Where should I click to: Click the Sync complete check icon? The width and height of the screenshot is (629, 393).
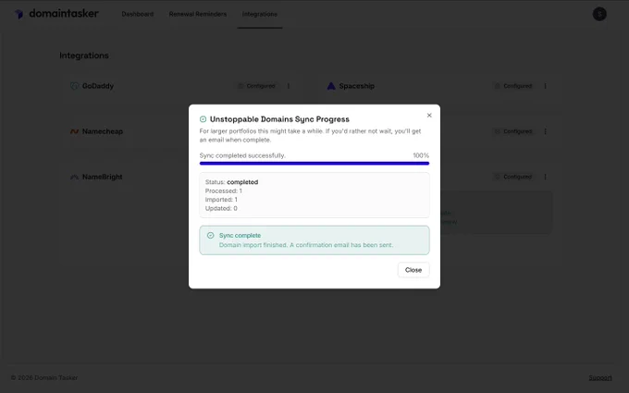(210, 236)
